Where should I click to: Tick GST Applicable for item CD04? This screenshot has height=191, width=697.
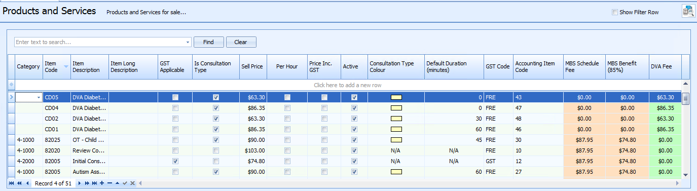coord(175,108)
